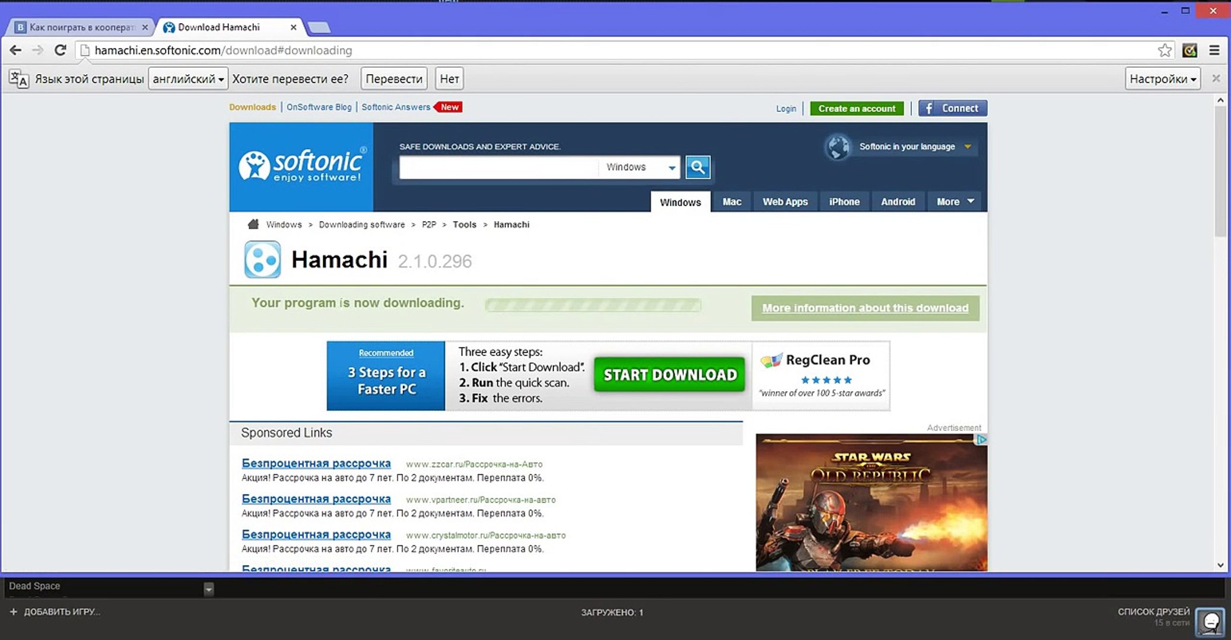1231x640 pixels.
Task: Select the Windows platform tab
Action: 680,202
